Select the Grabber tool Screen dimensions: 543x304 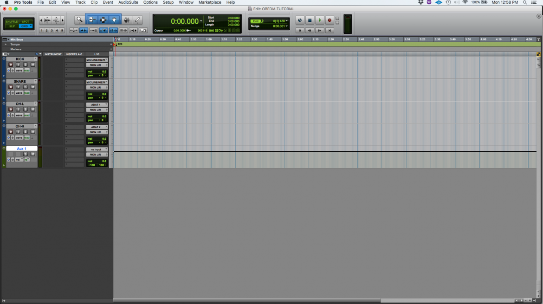click(x=115, y=19)
